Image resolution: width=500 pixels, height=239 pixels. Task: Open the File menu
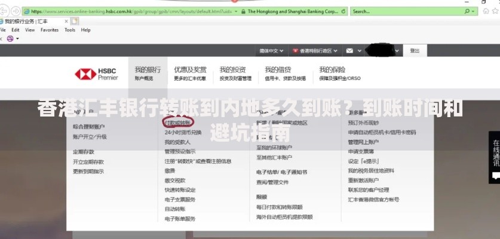tap(2, 30)
